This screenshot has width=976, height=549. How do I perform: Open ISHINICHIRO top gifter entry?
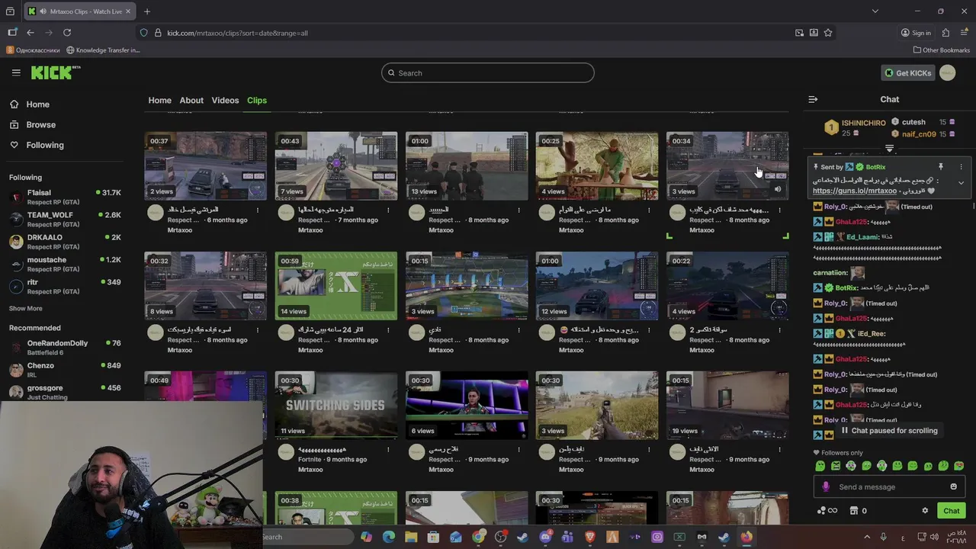[x=855, y=127]
